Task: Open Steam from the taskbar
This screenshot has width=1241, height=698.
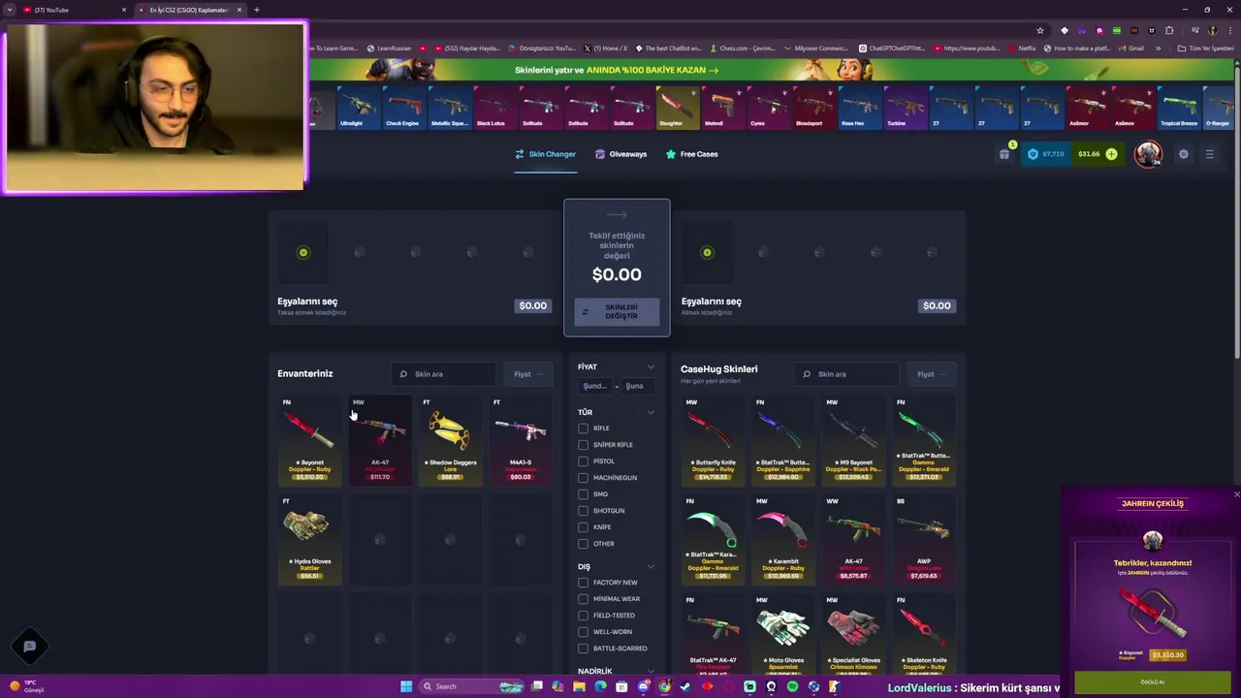Action: click(x=685, y=686)
